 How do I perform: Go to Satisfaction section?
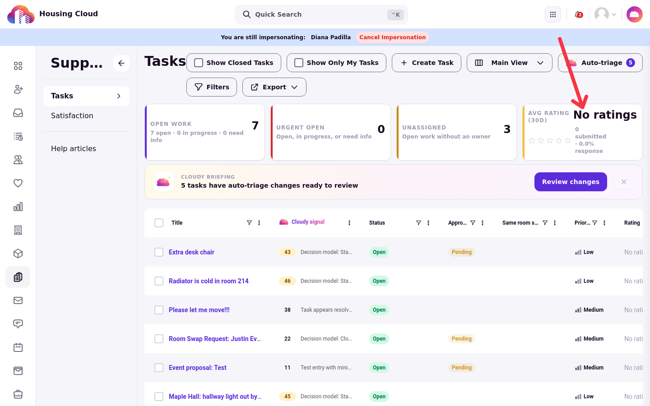72,116
